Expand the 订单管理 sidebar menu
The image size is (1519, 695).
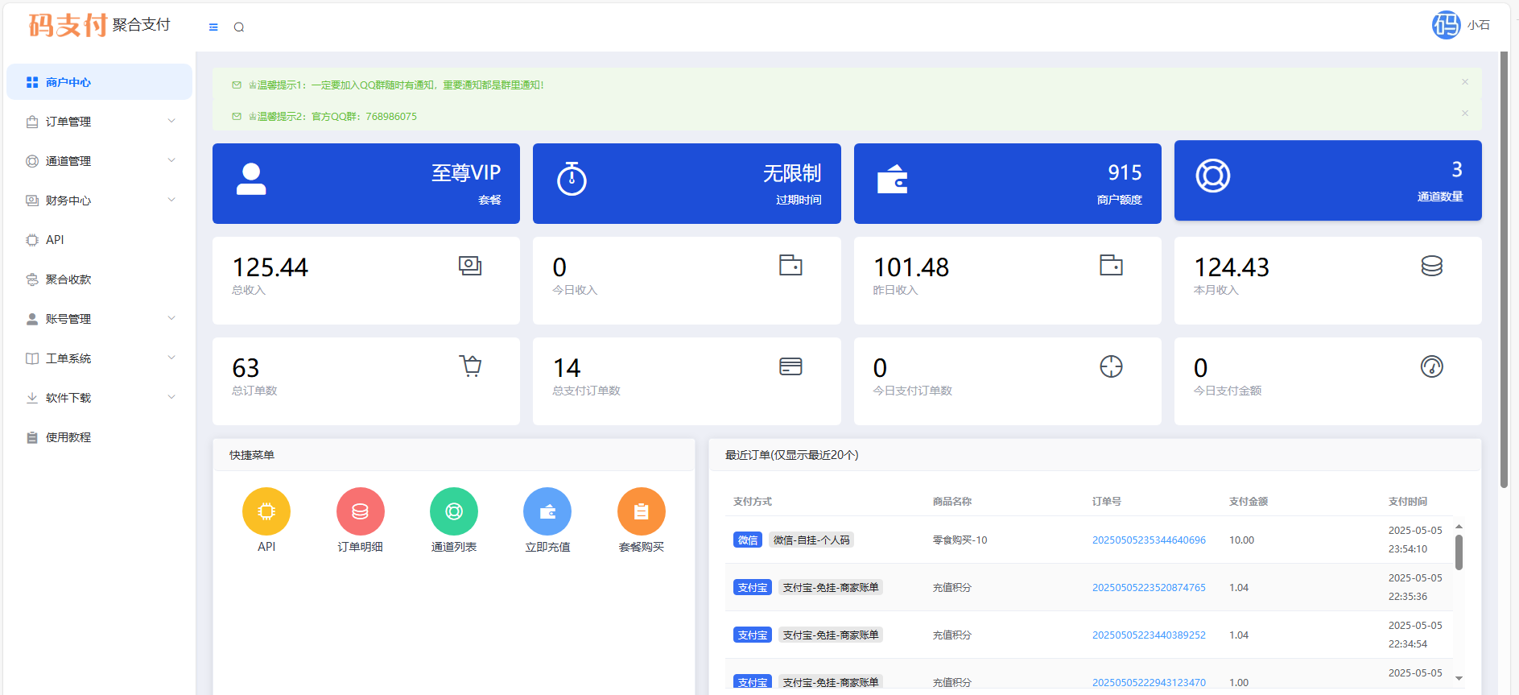(x=100, y=122)
